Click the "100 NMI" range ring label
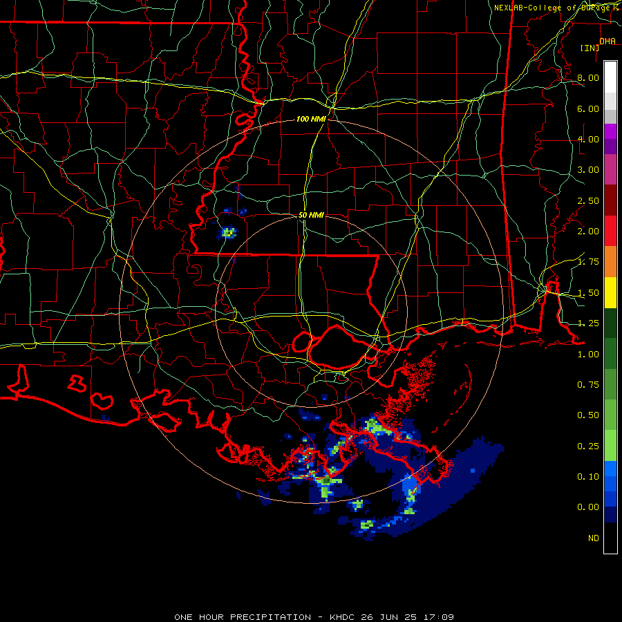Viewport: 622px width, 622px height. [x=312, y=119]
